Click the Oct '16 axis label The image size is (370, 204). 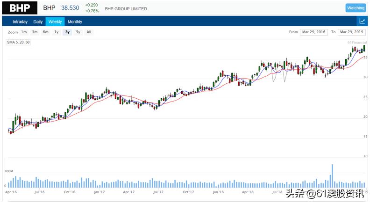coord(69,192)
